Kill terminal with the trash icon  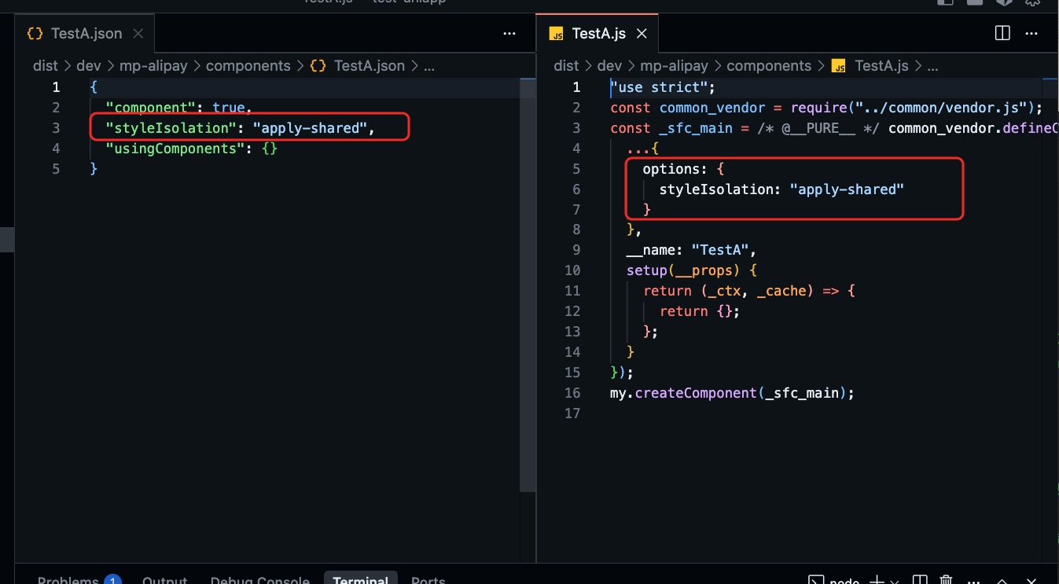[x=947, y=580]
